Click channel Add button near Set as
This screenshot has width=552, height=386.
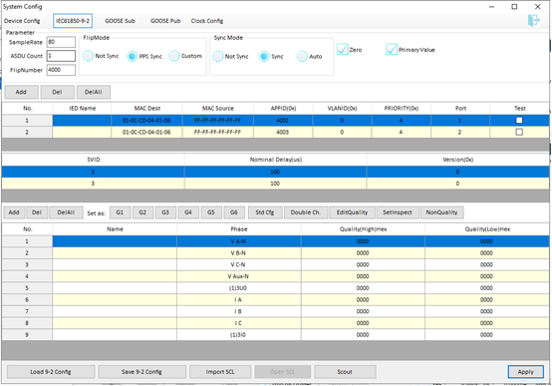(x=14, y=212)
